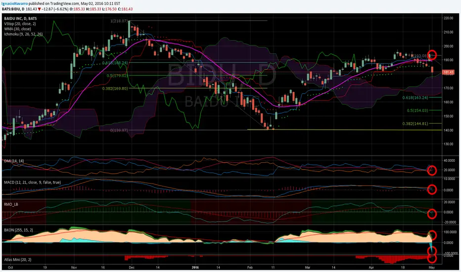Click the MACD (12, 21, close, 9, false, true) label
This screenshot has height=272, width=461.
[32, 182]
